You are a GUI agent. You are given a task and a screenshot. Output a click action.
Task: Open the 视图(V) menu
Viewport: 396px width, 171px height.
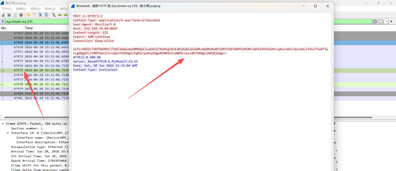(x=35, y=9)
